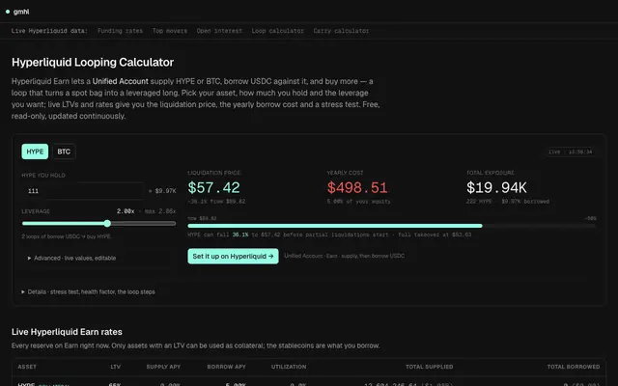
Task: Open the Open interest page
Action: click(x=219, y=31)
